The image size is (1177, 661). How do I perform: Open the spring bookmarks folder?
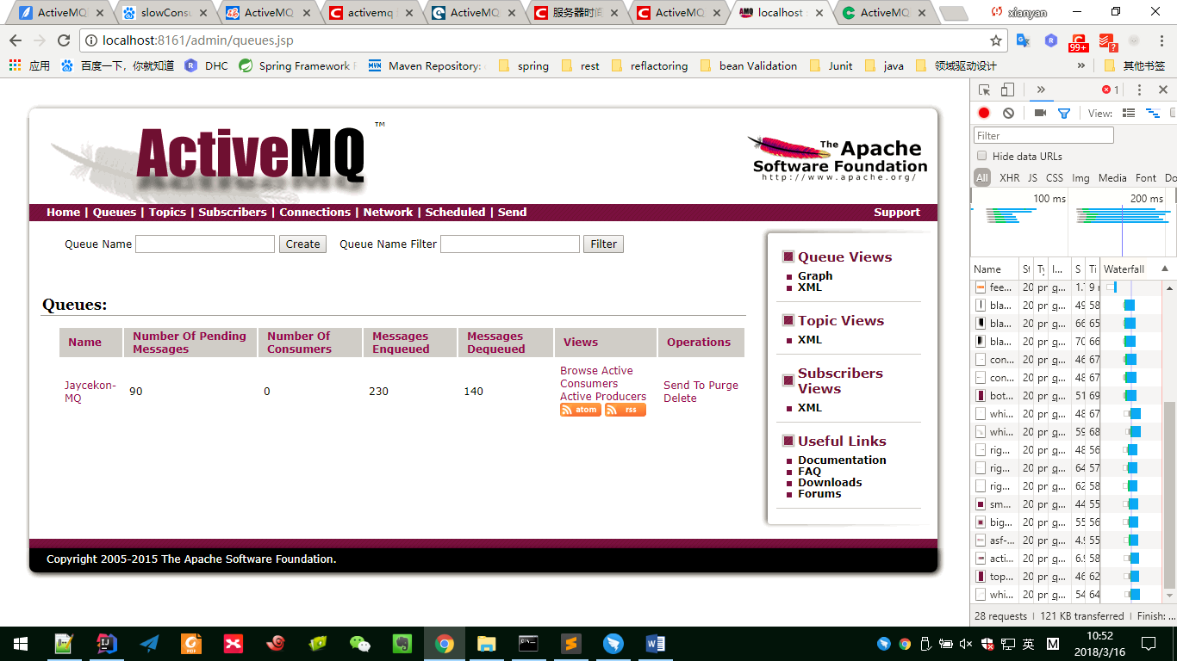[x=524, y=65]
